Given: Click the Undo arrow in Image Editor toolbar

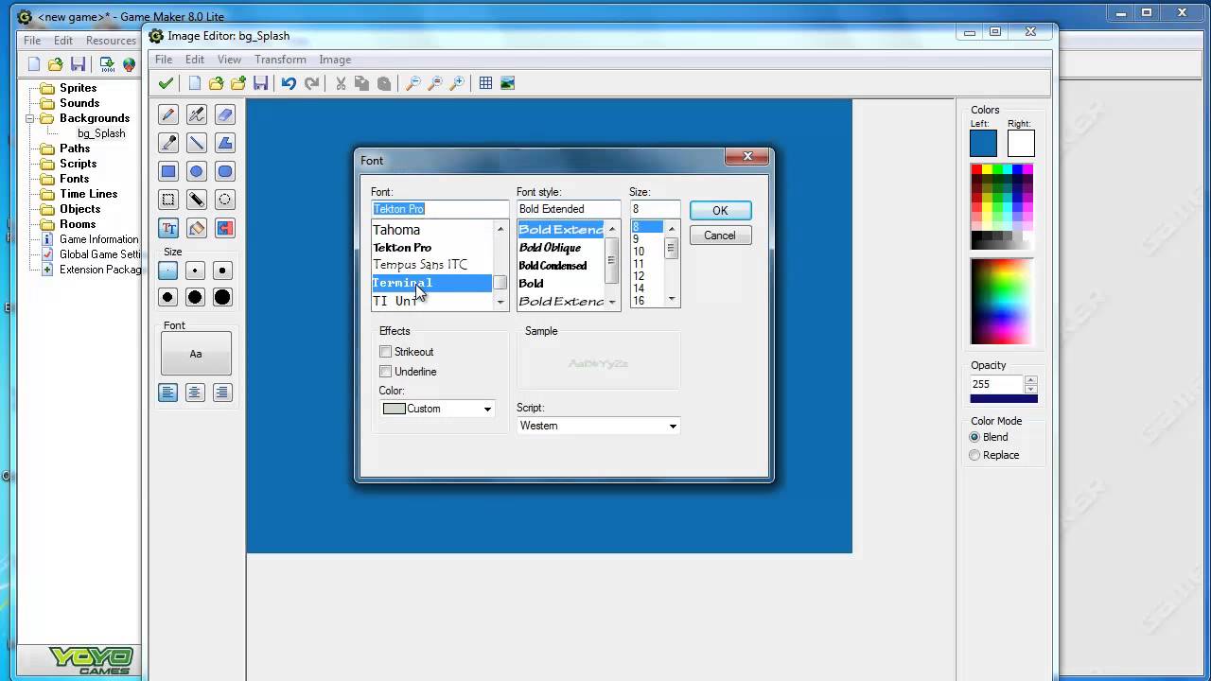Looking at the screenshot, I should pos(289,83).
